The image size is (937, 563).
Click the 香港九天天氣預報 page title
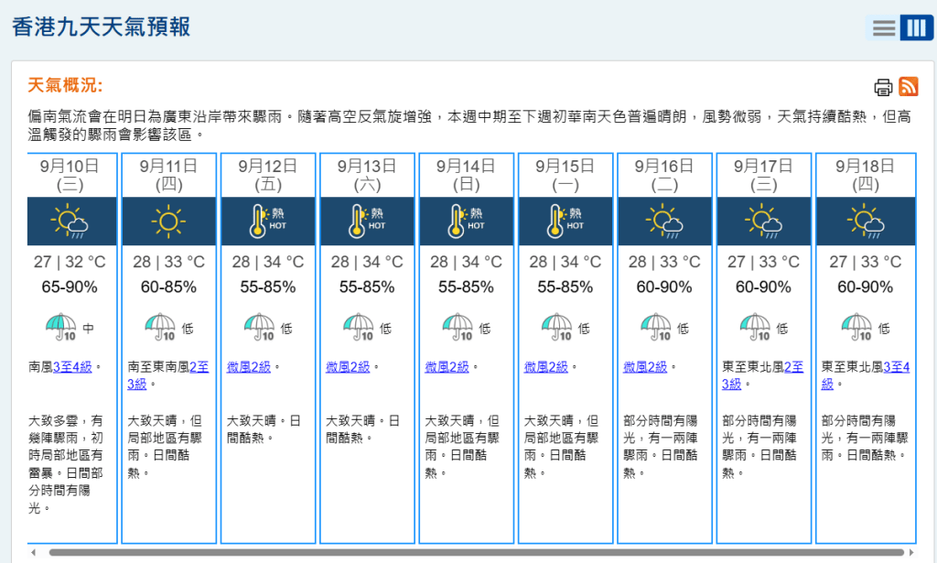101,27
